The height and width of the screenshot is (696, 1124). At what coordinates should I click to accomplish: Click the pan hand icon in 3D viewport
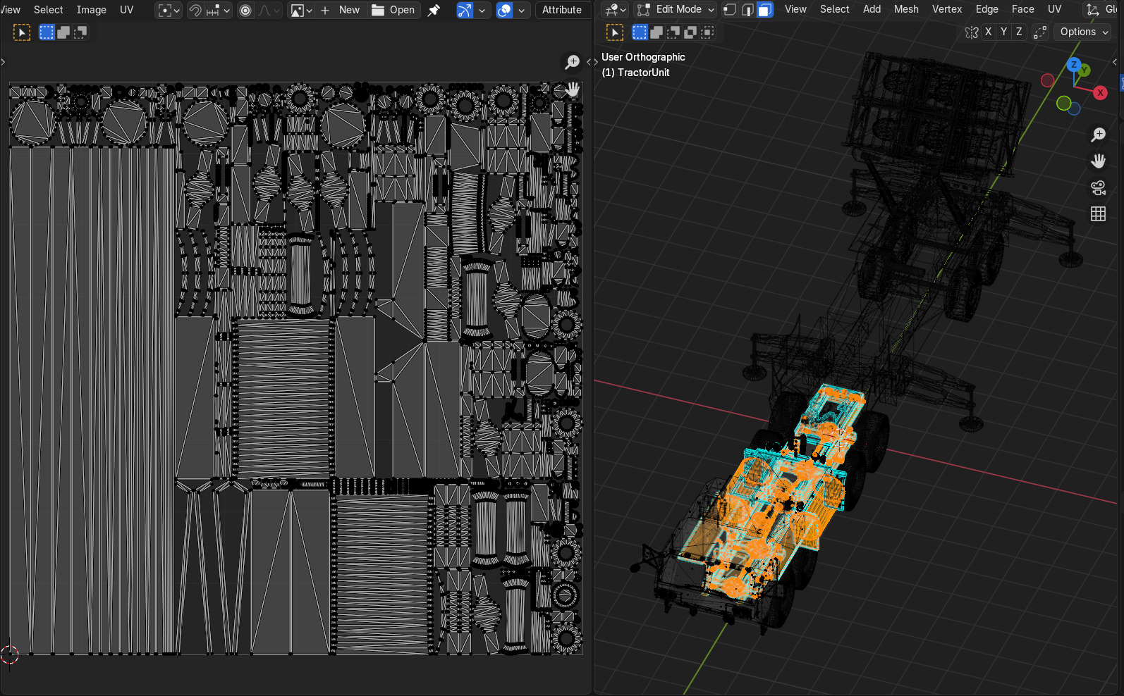coord(1098,161)
